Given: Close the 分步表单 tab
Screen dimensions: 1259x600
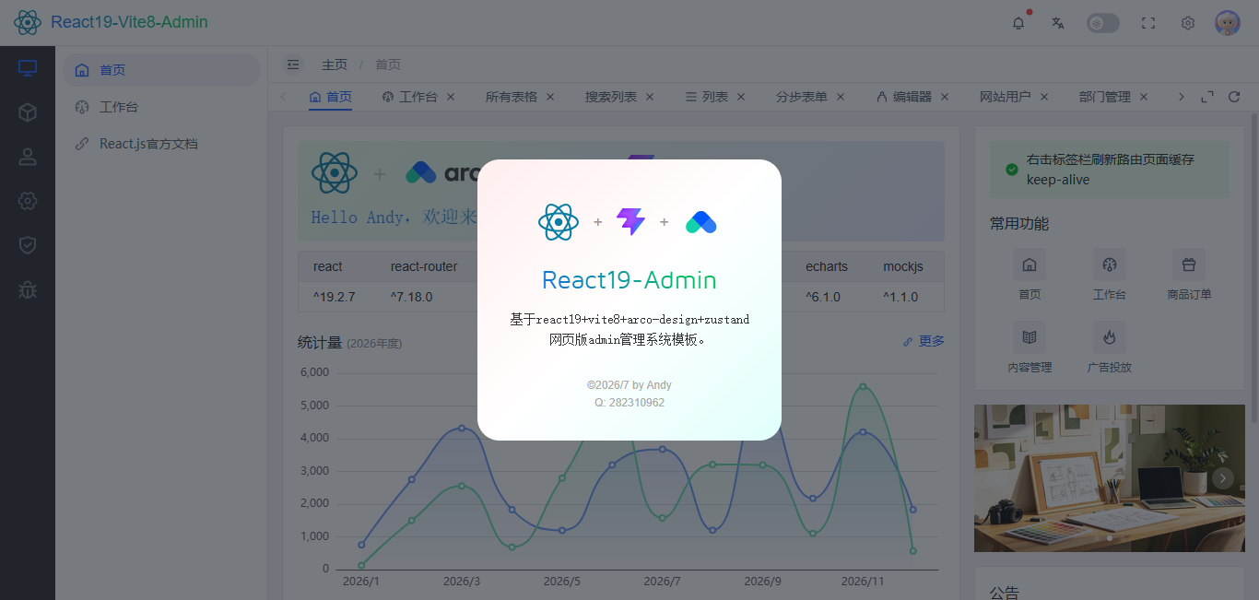Looking at the screenshot, I should (841, 97).
